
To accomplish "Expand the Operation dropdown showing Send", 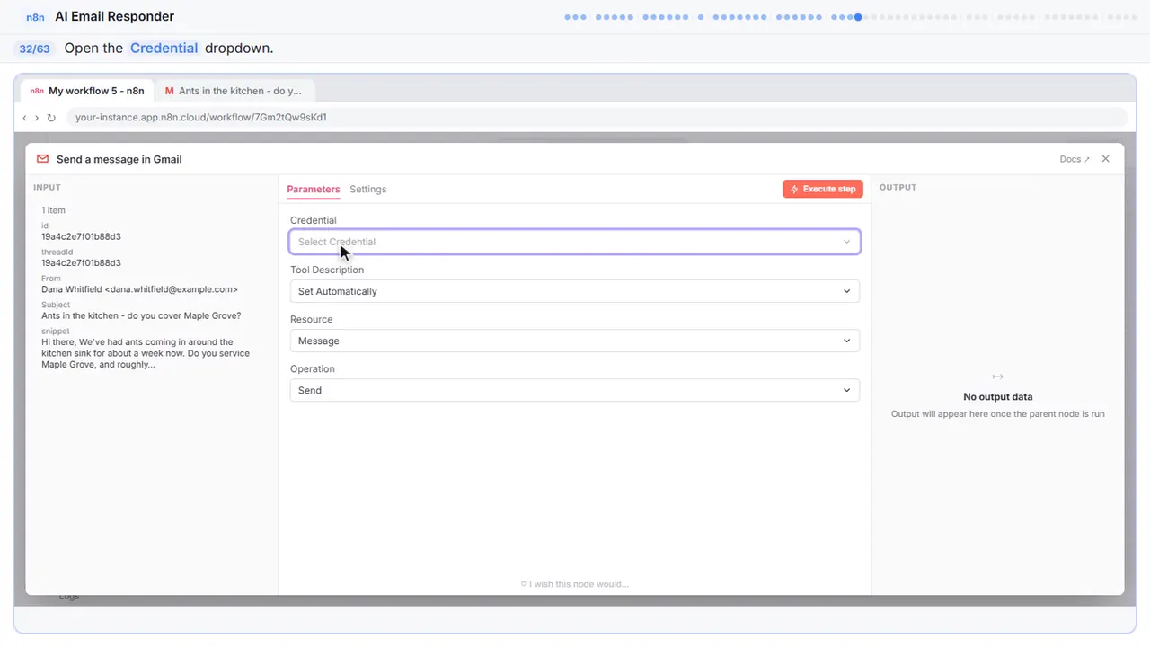I will (575, 390).
